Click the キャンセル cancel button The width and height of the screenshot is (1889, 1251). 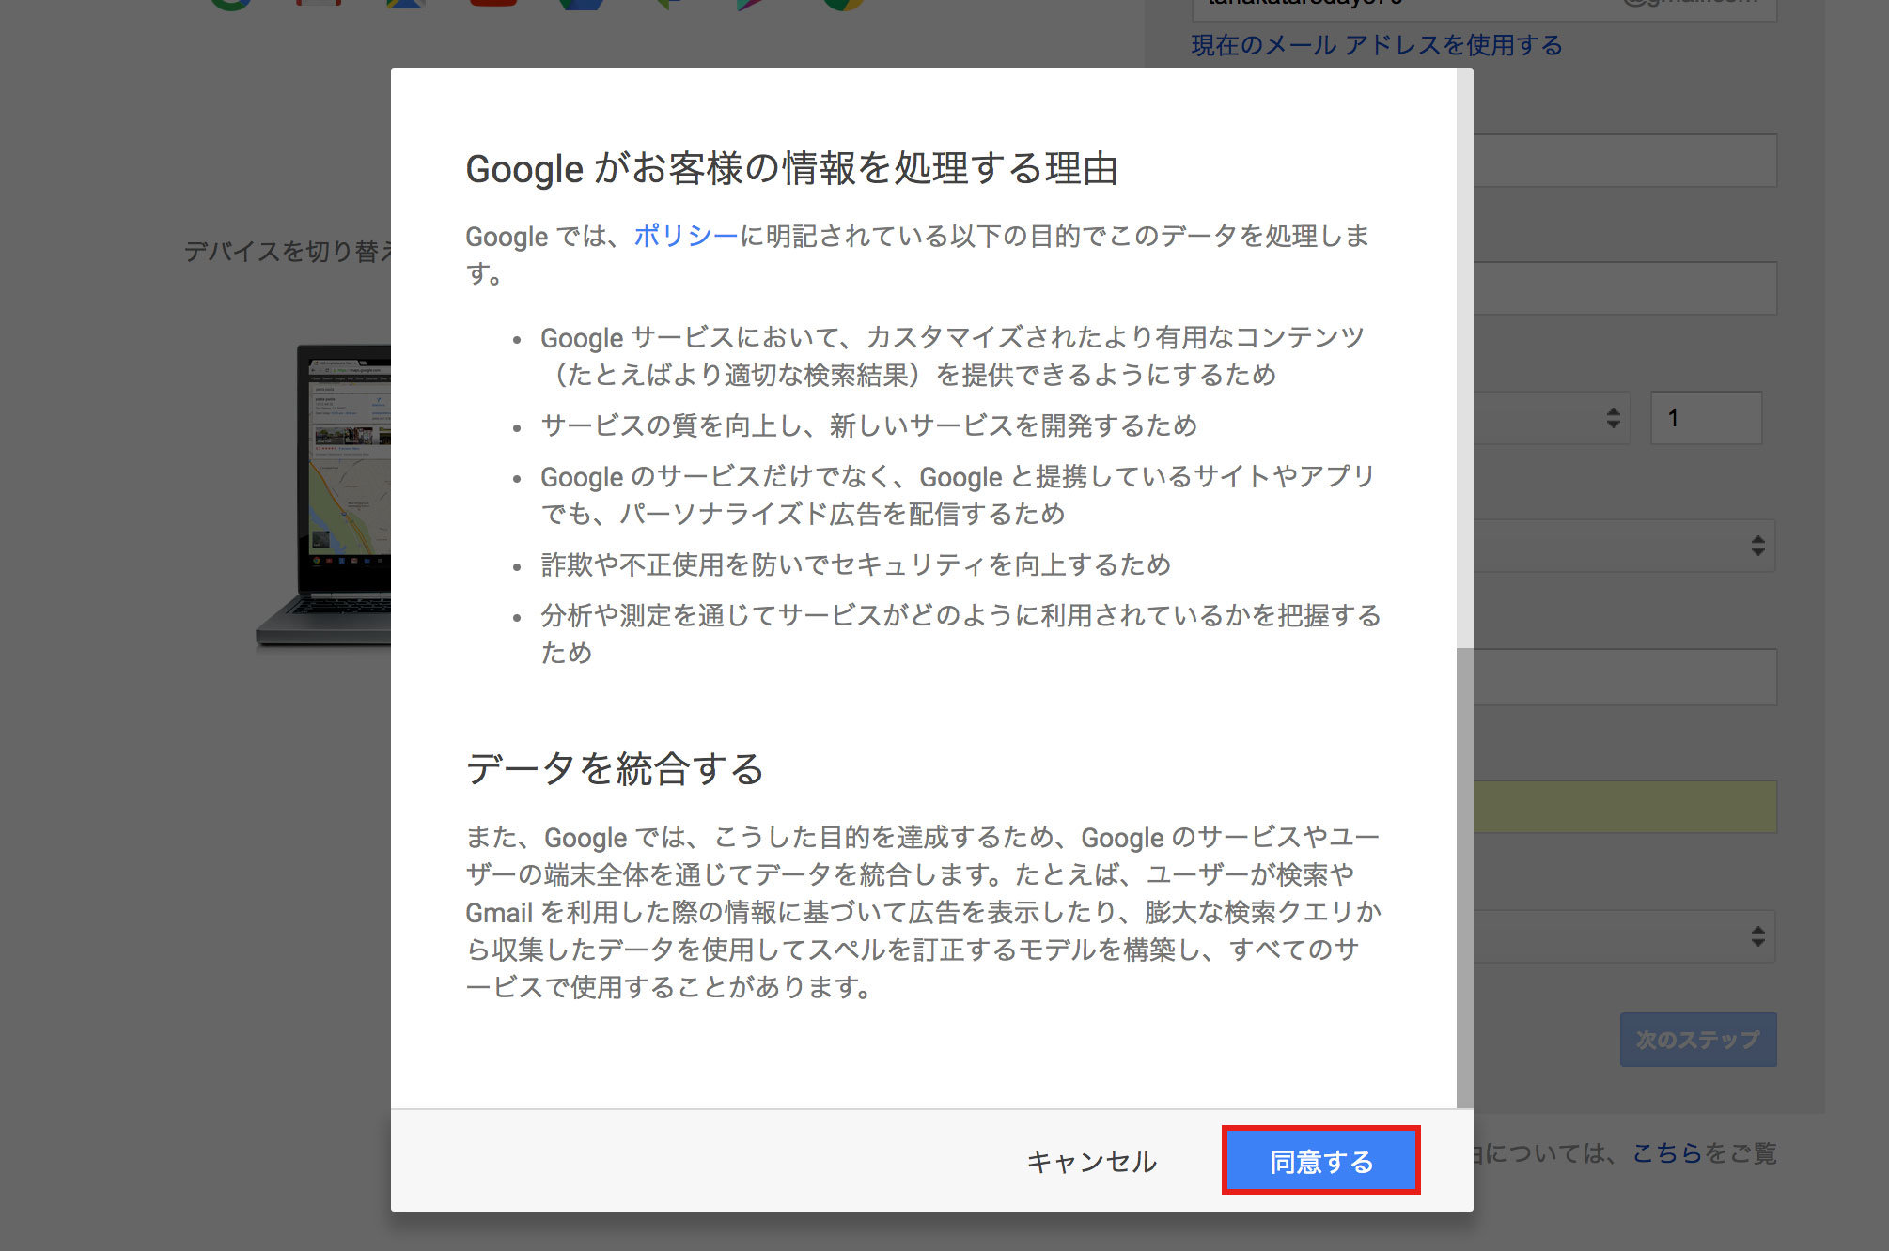[x=1091, y=1162]
